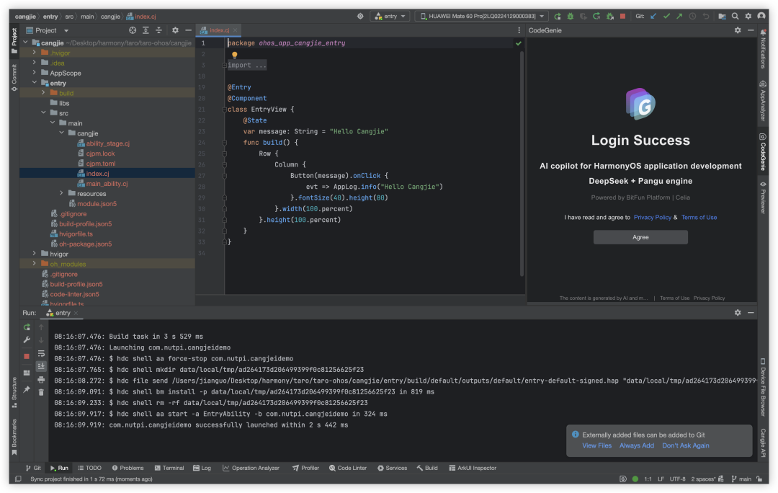Toggle scroll to end in Run console
This screenshot has width=778, height=493.
point(41,366)
